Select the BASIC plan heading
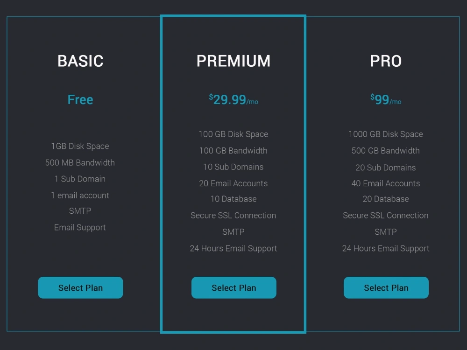 (80, 61)
